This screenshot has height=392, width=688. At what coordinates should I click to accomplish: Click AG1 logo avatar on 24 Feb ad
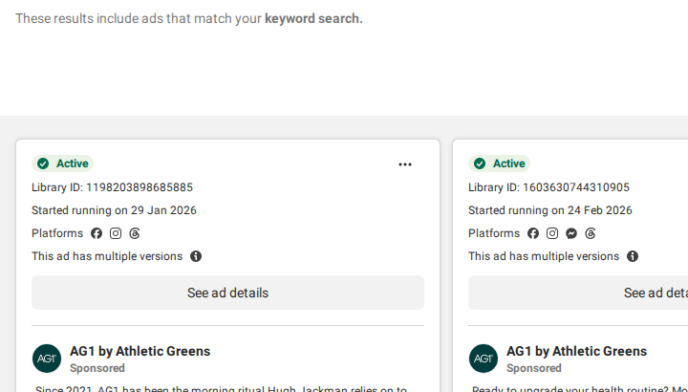point(484,359)
